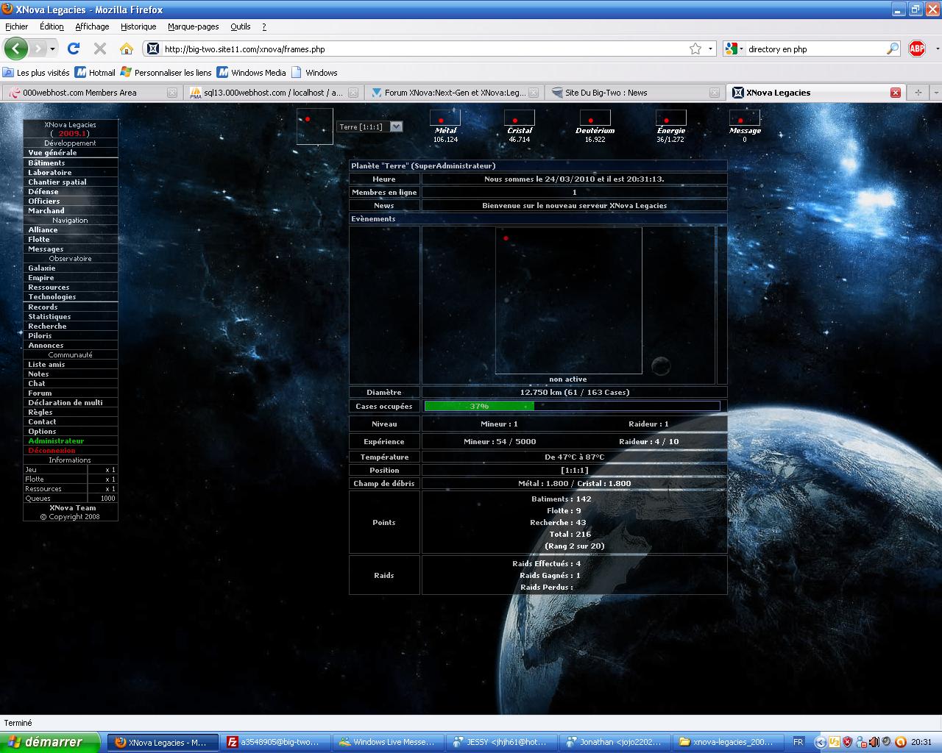
Task: Open the Hotmail bookmark
Action: pos(96,72)
